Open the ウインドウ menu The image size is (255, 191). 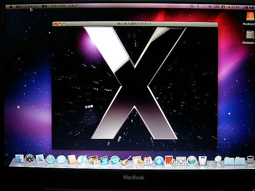click(58, 6)
